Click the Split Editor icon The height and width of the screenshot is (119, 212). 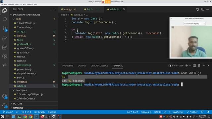(x=203, y=9)
